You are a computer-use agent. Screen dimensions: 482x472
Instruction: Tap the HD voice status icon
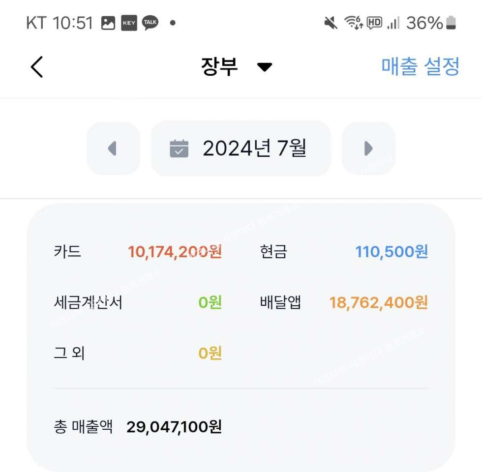(374, 23)
